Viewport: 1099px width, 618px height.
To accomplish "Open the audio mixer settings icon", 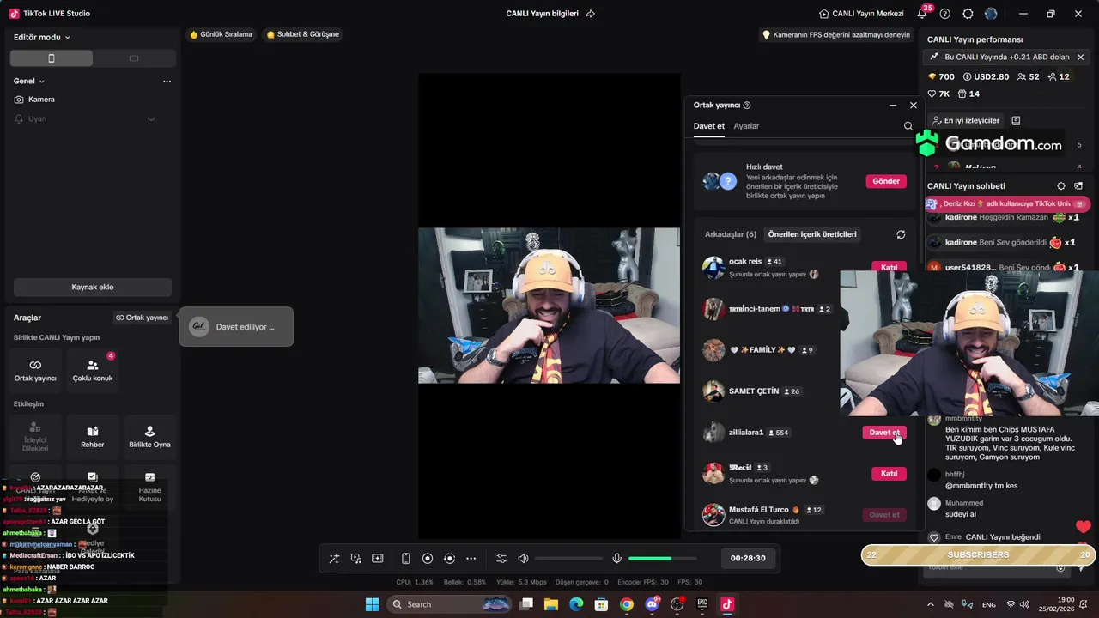I will click(x=501, y=559).
